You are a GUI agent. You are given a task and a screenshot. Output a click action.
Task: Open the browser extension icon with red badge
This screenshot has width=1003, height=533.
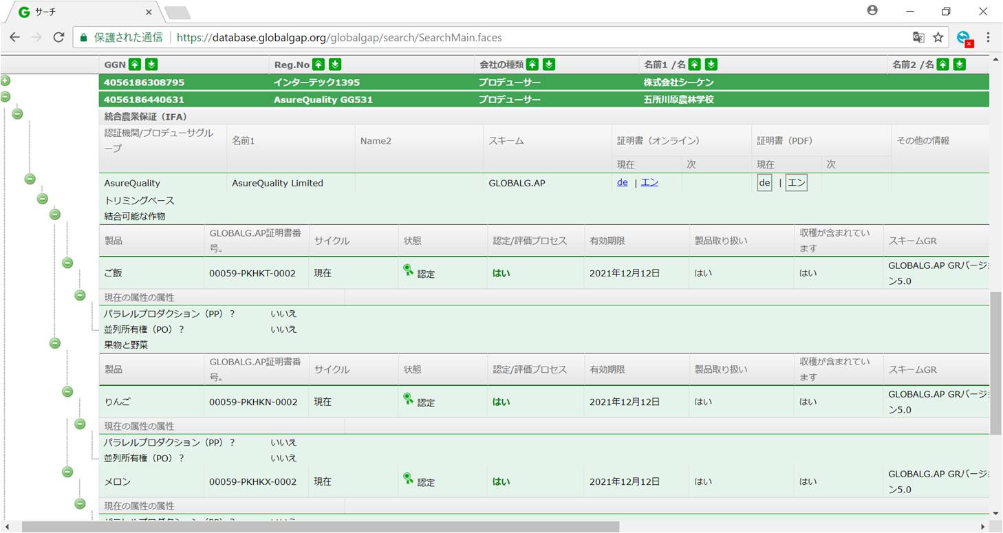(x=964, y=39)
